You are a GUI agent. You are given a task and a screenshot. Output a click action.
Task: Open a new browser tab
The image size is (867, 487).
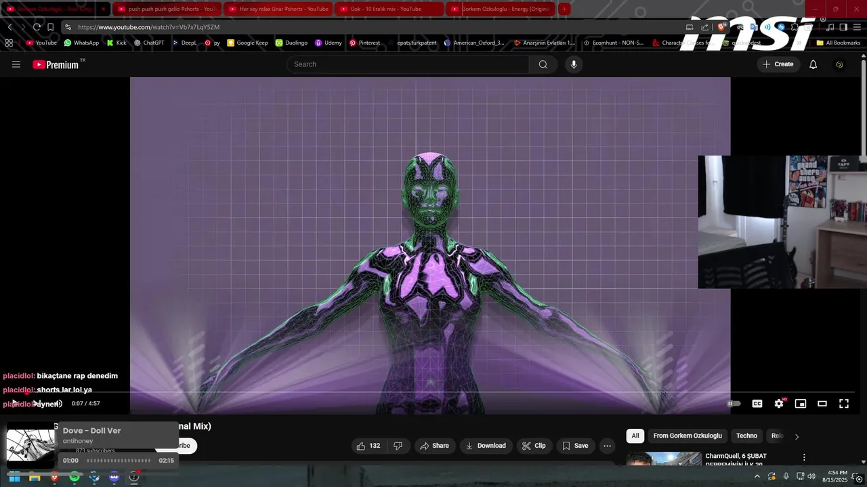click(564, 9)
